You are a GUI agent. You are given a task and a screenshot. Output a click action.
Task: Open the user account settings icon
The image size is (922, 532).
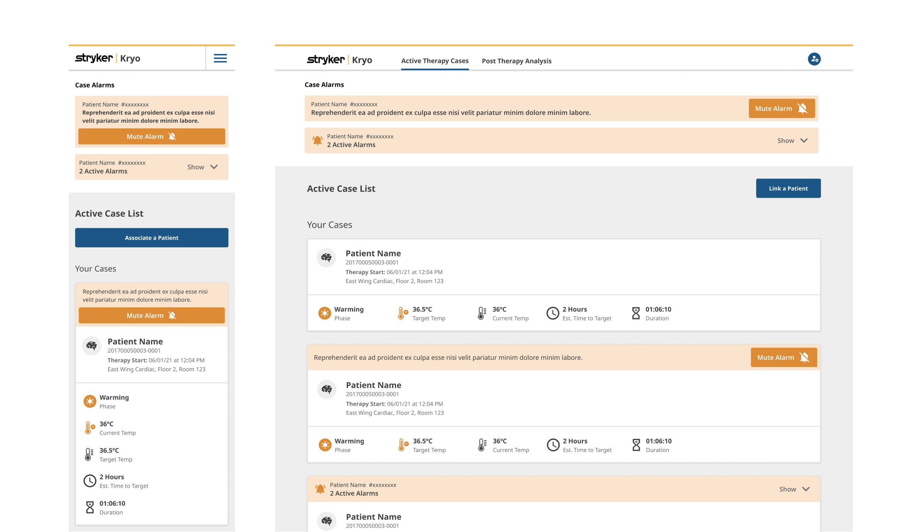click(x=814, y=59)
